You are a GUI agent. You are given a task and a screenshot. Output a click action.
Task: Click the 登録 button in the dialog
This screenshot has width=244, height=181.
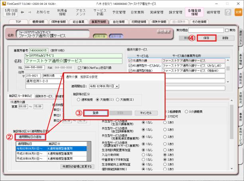click(x=95, y=113)
